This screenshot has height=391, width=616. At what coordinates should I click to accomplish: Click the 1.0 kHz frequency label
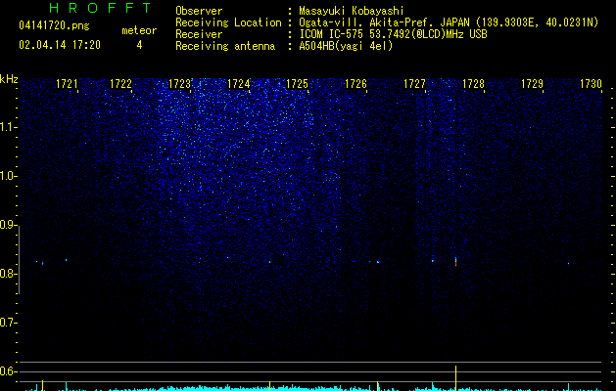(x=8, y=176)
